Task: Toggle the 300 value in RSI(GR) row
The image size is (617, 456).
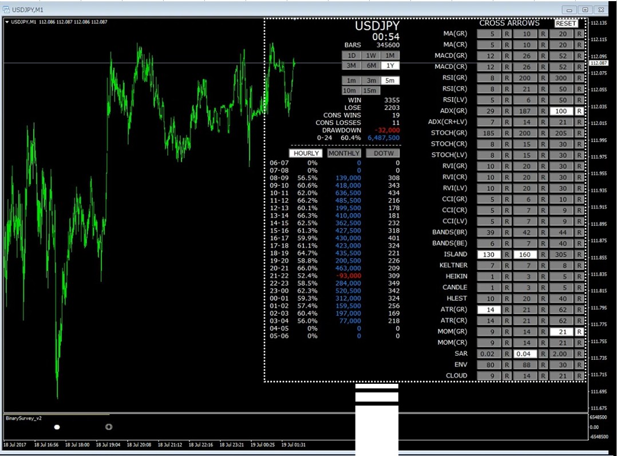Action: 561,78
